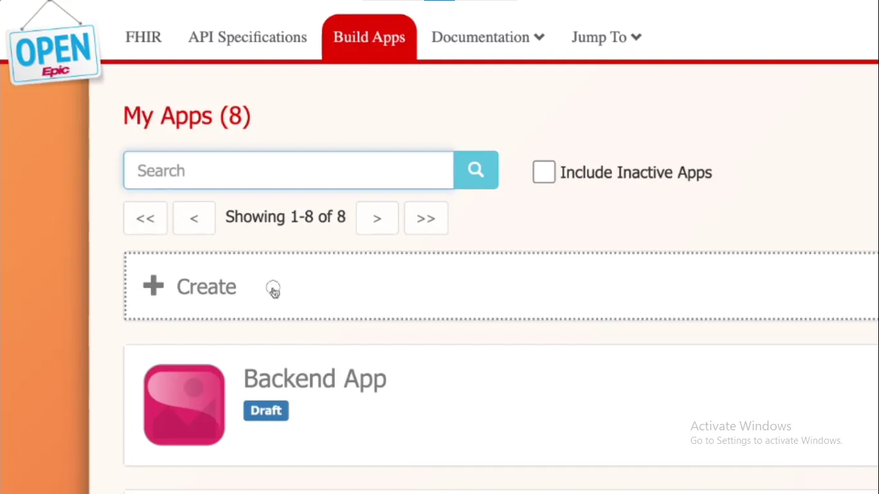Go to the first page with the << button
879x494 pixels.
click(145, 217)
